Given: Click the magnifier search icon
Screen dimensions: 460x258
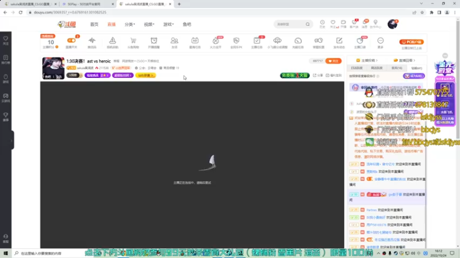Looking at the screenshot, I should [308, 24].
